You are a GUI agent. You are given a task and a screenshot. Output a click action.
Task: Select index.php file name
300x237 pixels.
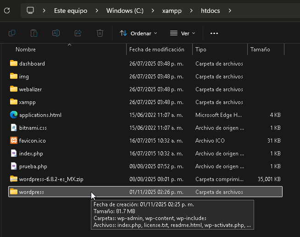point(31,154)
